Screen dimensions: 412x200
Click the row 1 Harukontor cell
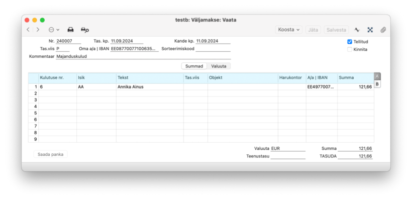(292, 87)
